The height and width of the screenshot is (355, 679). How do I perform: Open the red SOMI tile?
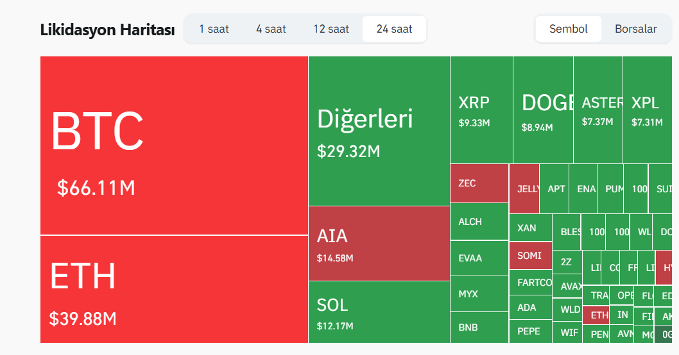point(530,256)
